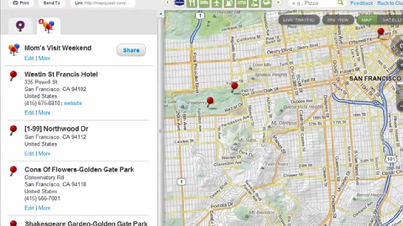Click red pin beside Shakespeare Garden entry
The image size is (403, 226).
pyautogui.click(x=13, y=223)
